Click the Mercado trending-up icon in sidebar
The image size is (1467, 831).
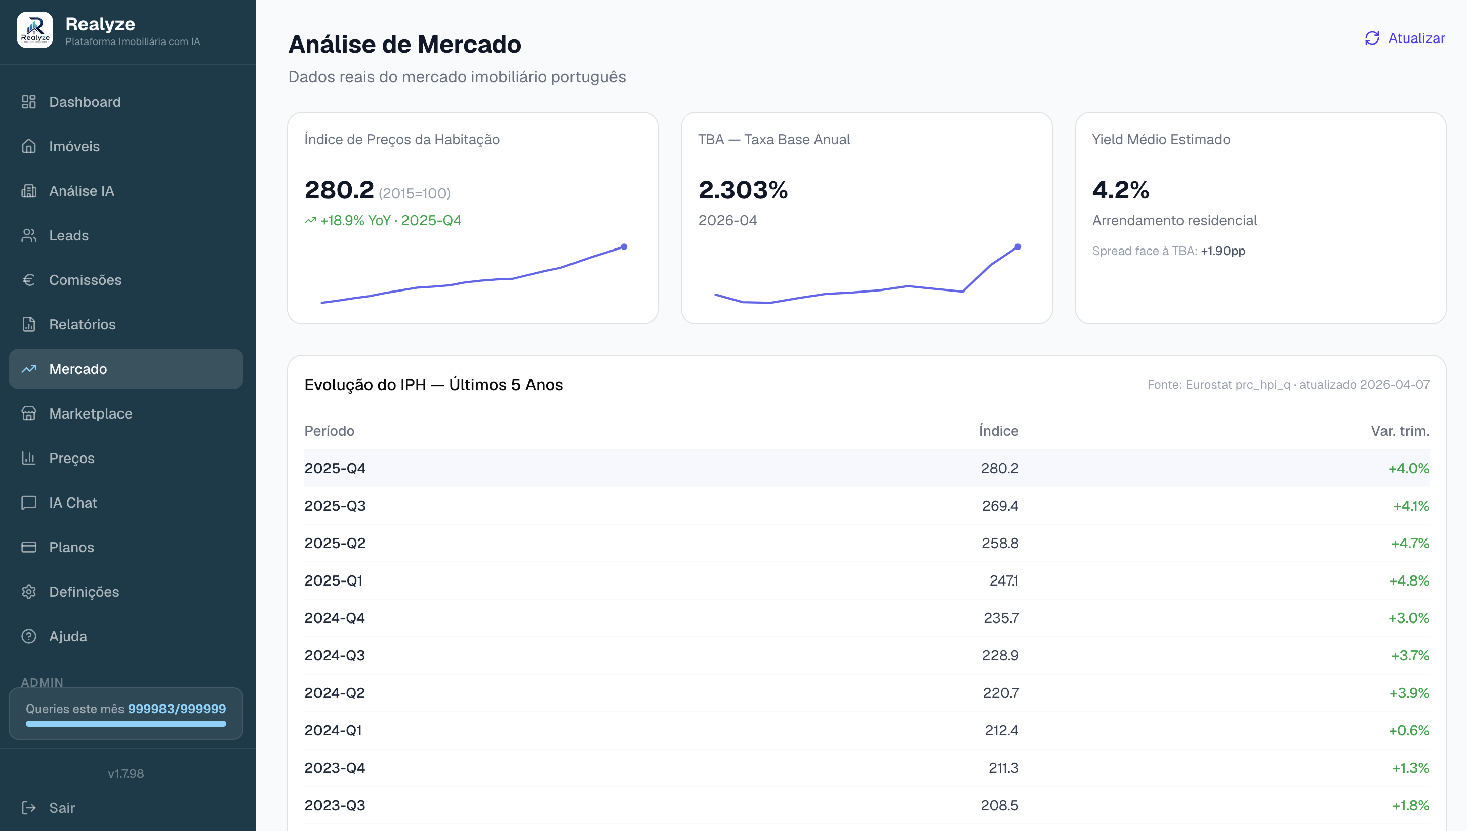coord(28,369)
